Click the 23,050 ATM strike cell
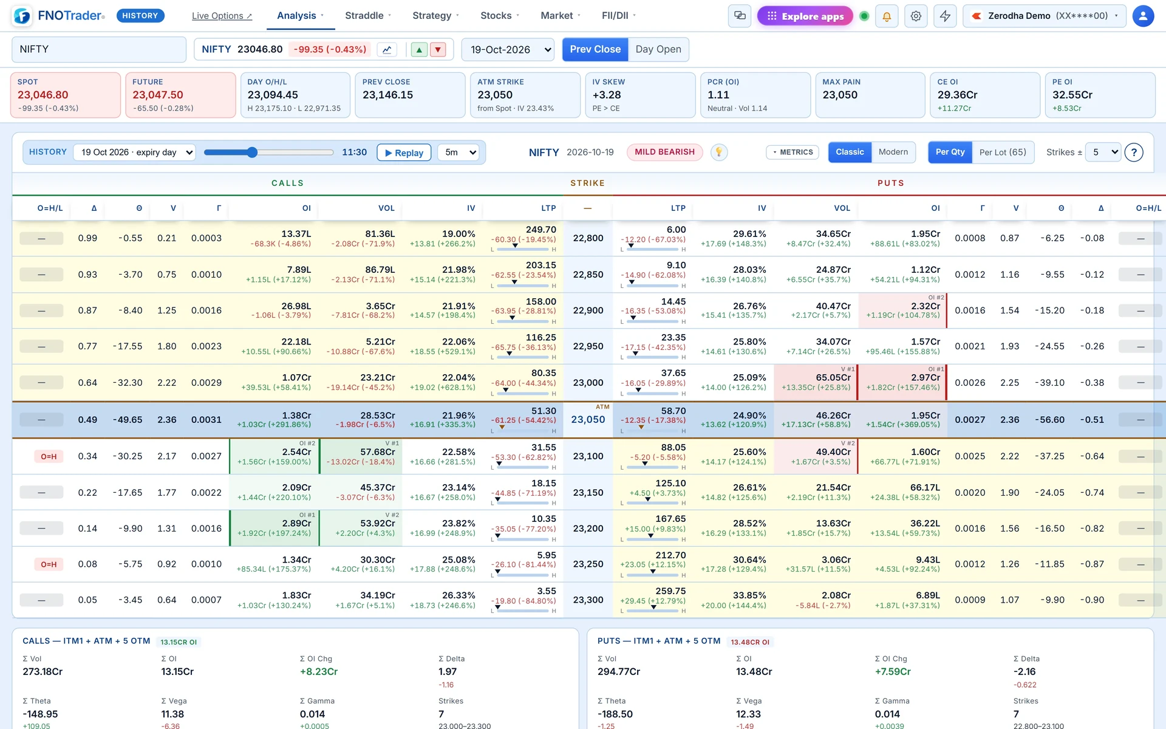1166x729 pixels. click(588, 420)
